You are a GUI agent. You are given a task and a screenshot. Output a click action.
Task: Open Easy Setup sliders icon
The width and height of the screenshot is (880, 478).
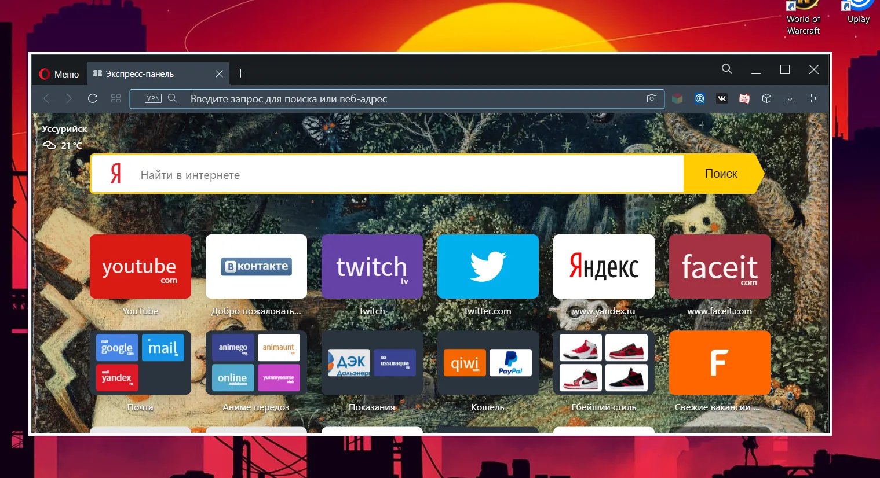[813, 98]
